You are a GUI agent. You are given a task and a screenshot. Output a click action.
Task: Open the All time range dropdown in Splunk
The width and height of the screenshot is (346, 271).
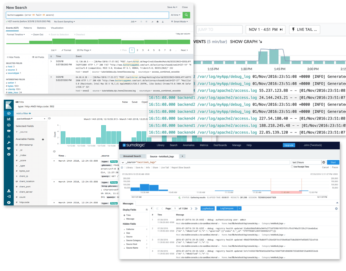(176, 15)
